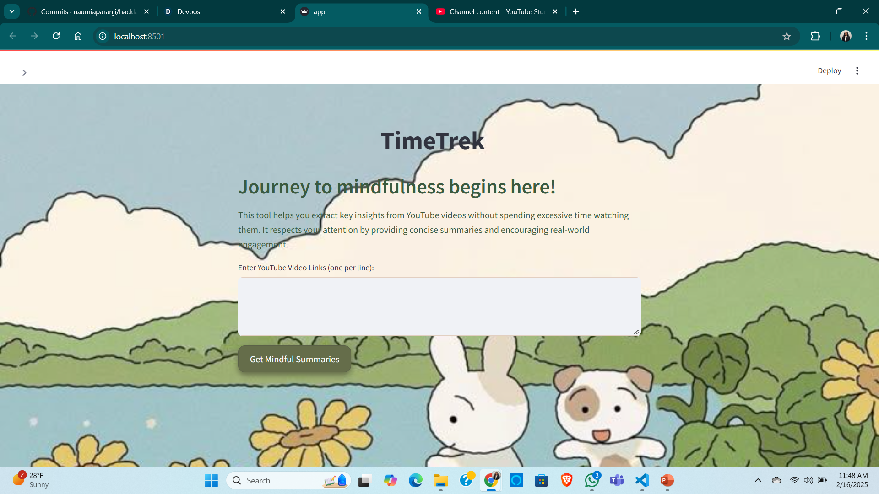
Task: Focus the YouTube video links text area
Action: (x=439, y=306)
